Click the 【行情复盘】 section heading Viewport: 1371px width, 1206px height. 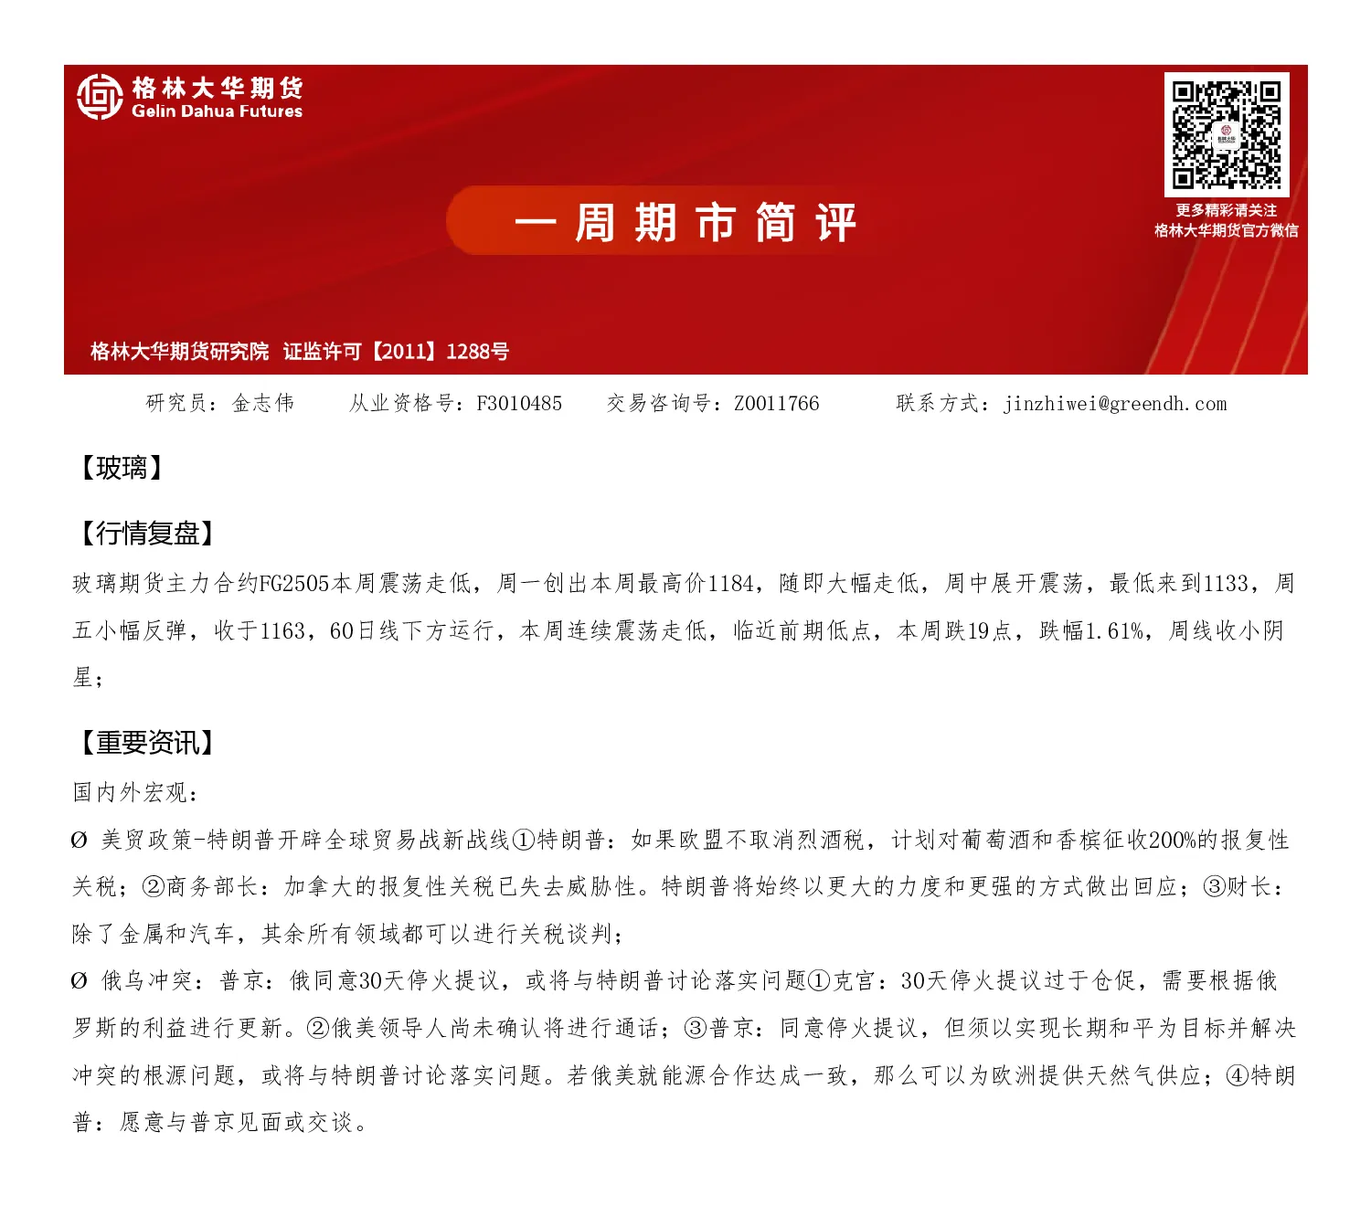(x=147, y=534)
